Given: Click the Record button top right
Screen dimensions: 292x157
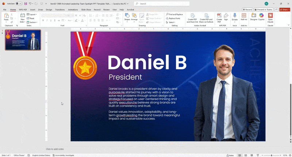Looking at the screenshot, I should pos(247,9).
